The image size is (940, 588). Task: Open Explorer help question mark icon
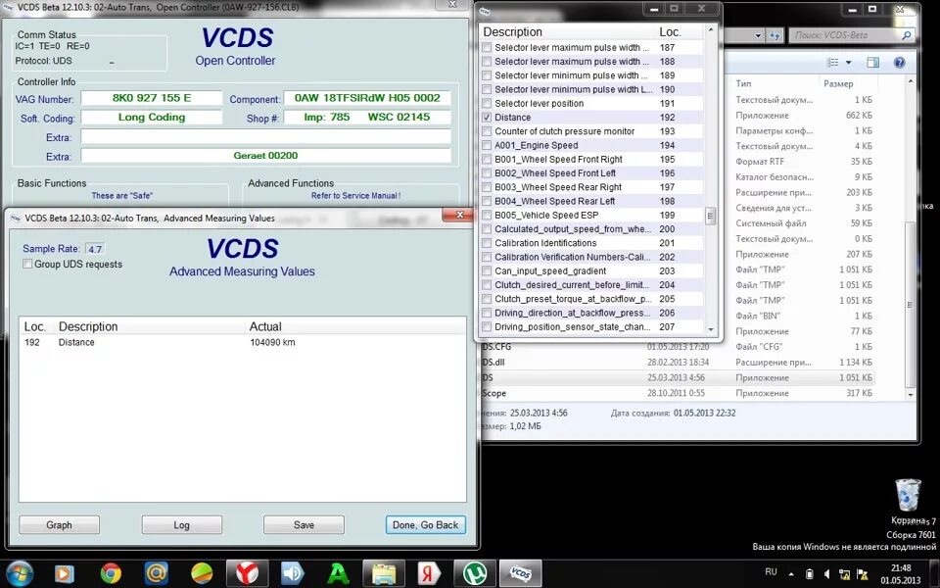tap(899, 63)
